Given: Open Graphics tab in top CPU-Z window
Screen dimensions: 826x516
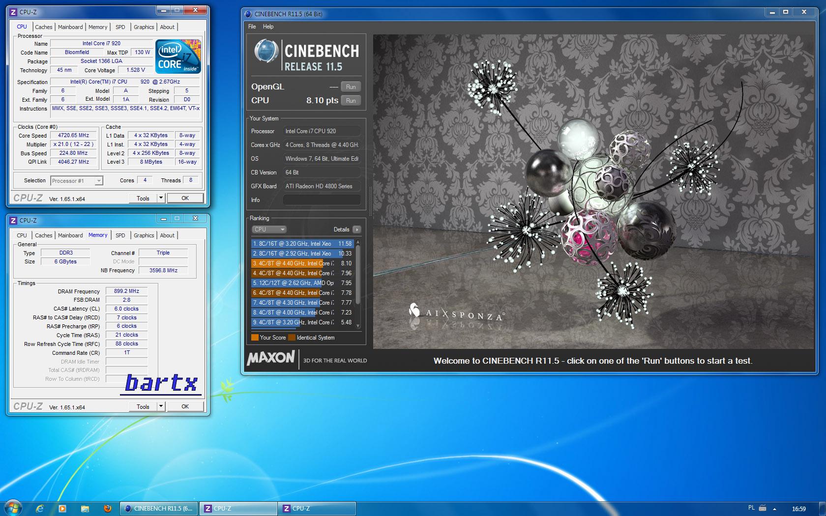Looking at the screenshot, I should (x=144, y=27).
